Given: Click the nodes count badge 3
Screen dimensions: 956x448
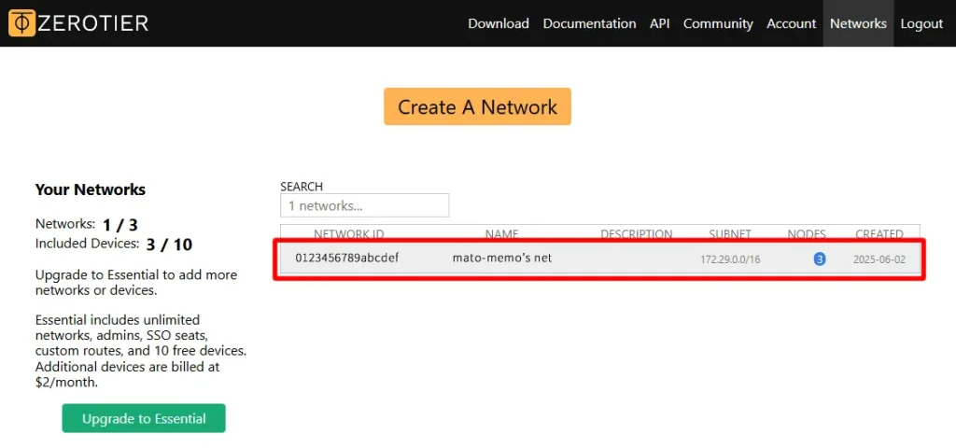Looking at the screenshot, I should (820, 259).
